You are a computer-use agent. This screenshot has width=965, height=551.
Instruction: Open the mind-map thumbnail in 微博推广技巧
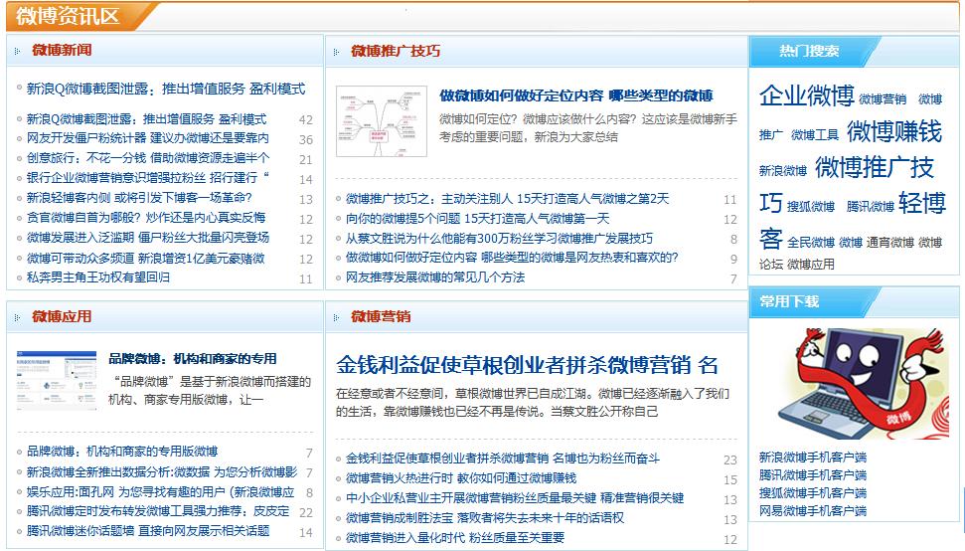382,121
